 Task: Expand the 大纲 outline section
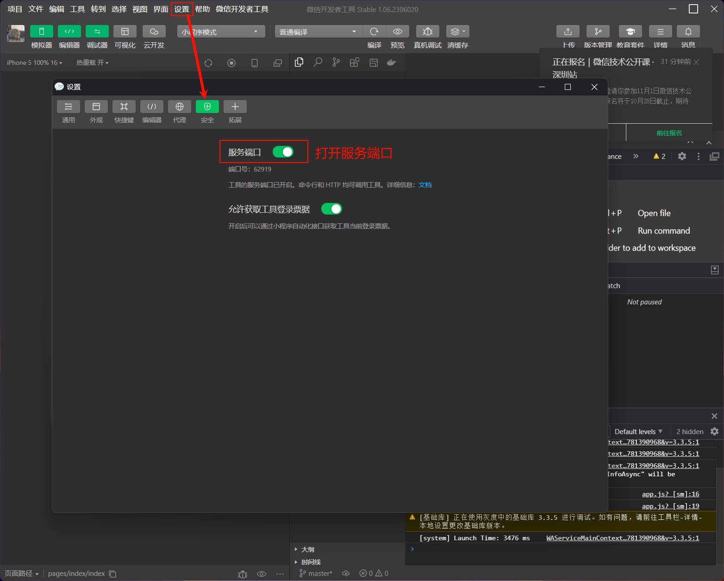click(307, 549)
